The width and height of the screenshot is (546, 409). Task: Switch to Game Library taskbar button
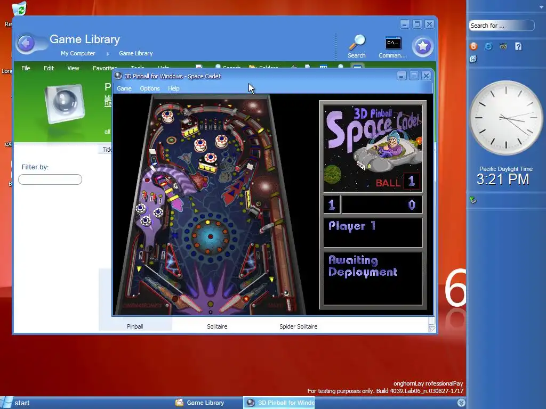pos(200,403)
